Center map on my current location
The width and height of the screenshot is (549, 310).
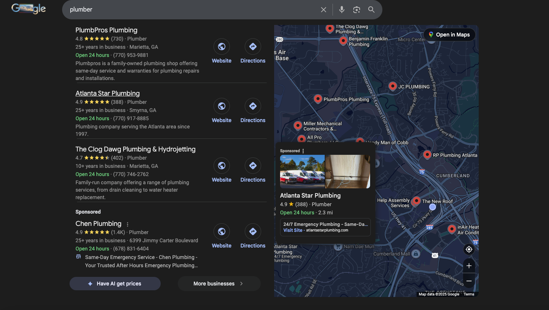[469, 249]
